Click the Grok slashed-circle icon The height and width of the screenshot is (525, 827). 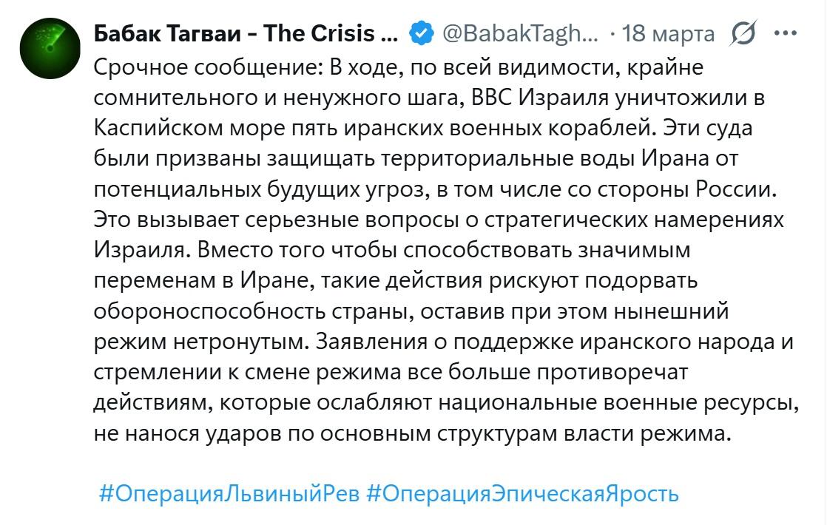742,34
